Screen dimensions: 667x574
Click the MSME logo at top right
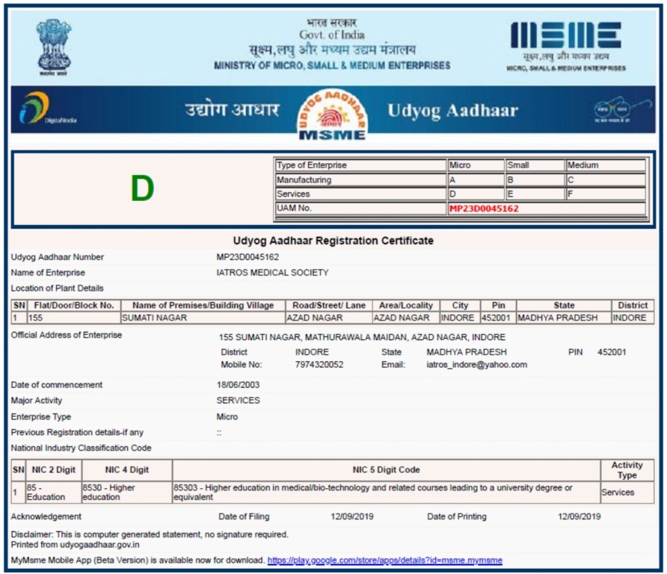coord(565,36)
